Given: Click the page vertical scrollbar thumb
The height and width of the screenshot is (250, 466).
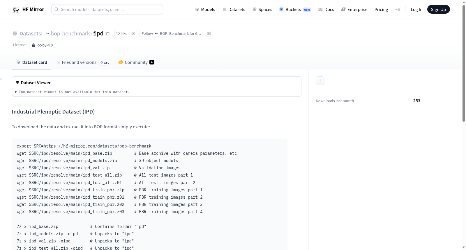Looking at the screenshot, I should point(464,64).
